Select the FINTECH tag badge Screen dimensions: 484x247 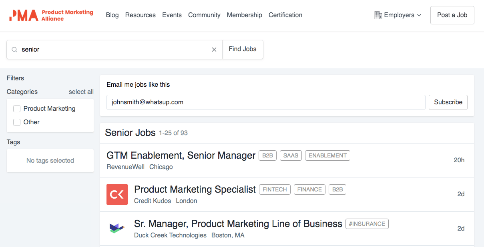(x=275, y=189)
